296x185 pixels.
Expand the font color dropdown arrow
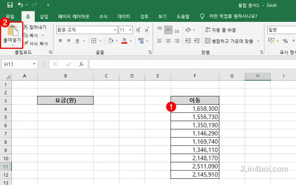(x=131, y=41)
